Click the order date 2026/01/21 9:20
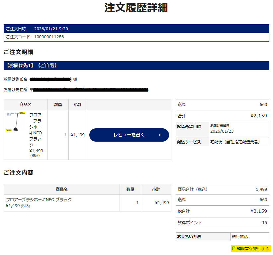 (51, 29)
